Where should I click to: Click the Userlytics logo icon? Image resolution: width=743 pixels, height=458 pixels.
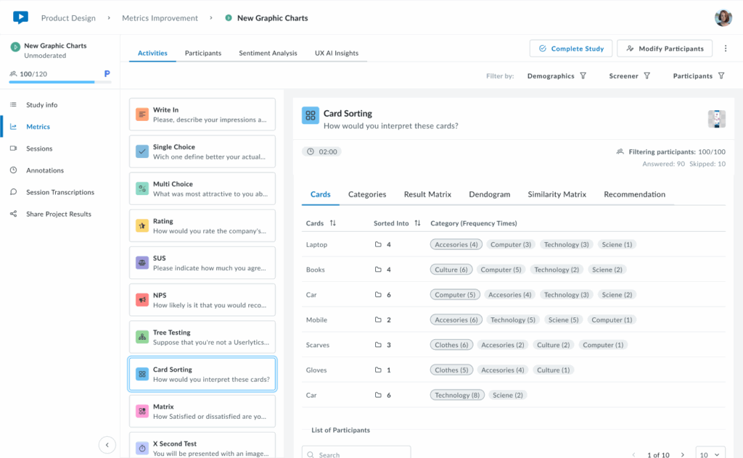pos(20,17)
